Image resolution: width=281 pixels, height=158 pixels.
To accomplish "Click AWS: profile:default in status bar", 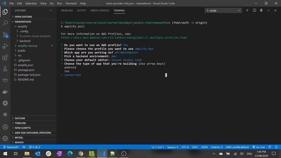I will [237, 147].
